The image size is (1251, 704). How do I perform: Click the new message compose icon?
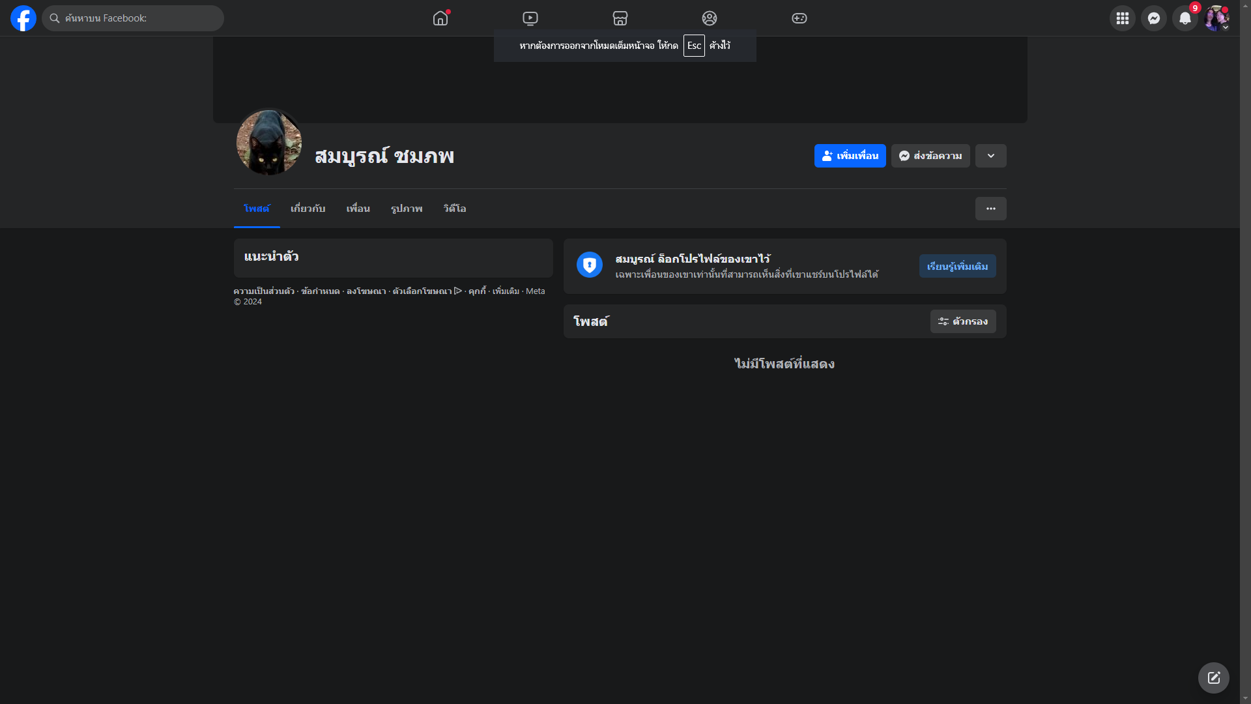pos(1213,678)
